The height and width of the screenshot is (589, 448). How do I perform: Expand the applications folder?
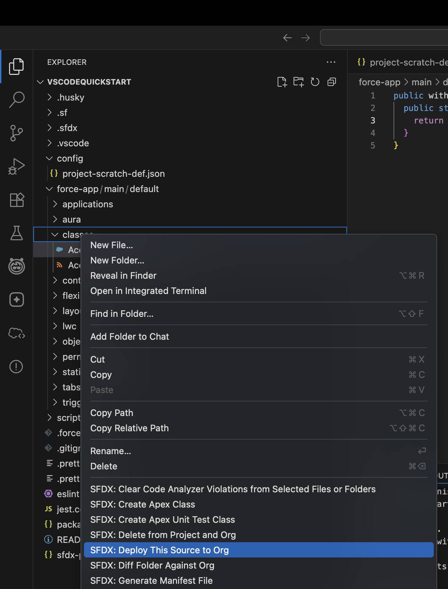[55, 204]
